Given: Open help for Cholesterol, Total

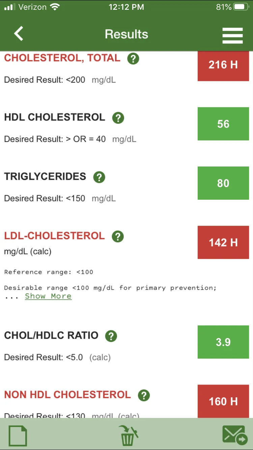Looking at the screenshot, I should pyautogui.click(x=133, y=59).
